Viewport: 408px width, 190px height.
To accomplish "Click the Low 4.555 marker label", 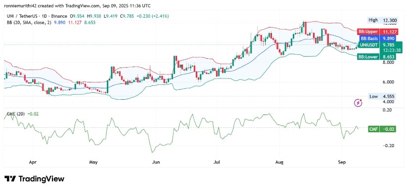I will point(381,97).
